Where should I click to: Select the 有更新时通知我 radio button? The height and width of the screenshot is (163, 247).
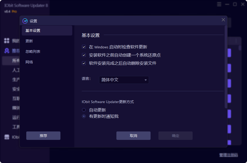click(84, 116)
